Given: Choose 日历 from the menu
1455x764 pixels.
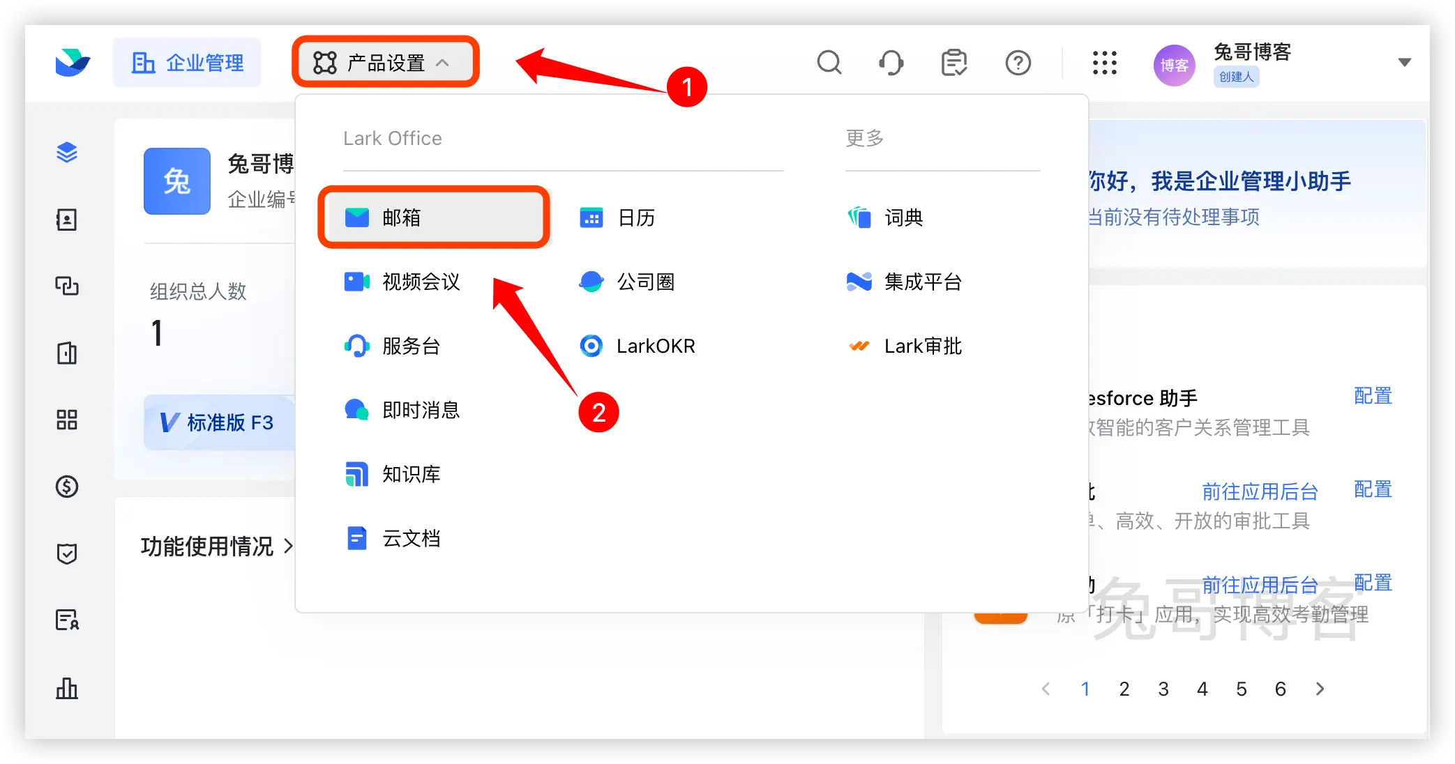Looking at the screenshot, I should pyautogui.click(x=617, y=217).
